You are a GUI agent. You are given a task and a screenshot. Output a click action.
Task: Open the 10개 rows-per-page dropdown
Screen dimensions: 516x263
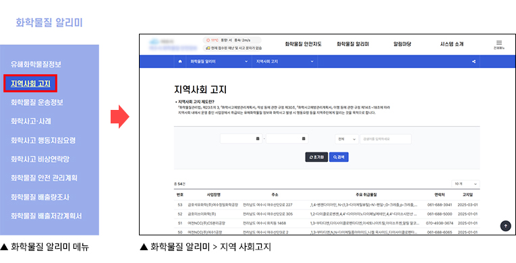[x=465, y=184]
